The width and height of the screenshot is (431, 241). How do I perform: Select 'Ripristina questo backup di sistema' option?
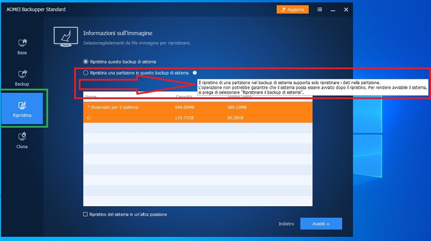coord(86,61)
